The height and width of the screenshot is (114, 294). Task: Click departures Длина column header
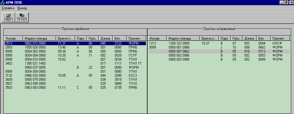pos(249,38)
